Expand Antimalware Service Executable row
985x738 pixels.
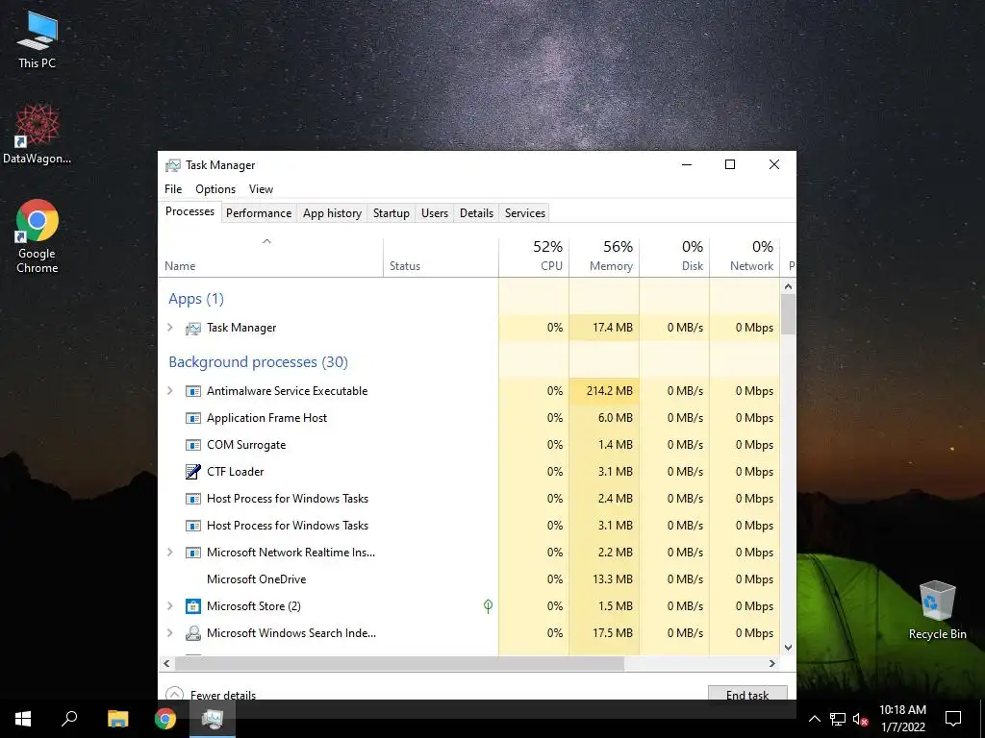click(x=169, y=391)
